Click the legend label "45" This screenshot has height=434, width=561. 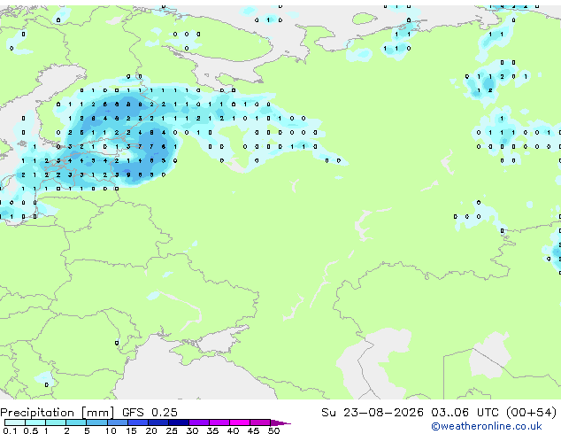pos(253,430)
